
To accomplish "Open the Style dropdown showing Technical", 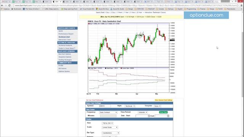I will point(130,106).
